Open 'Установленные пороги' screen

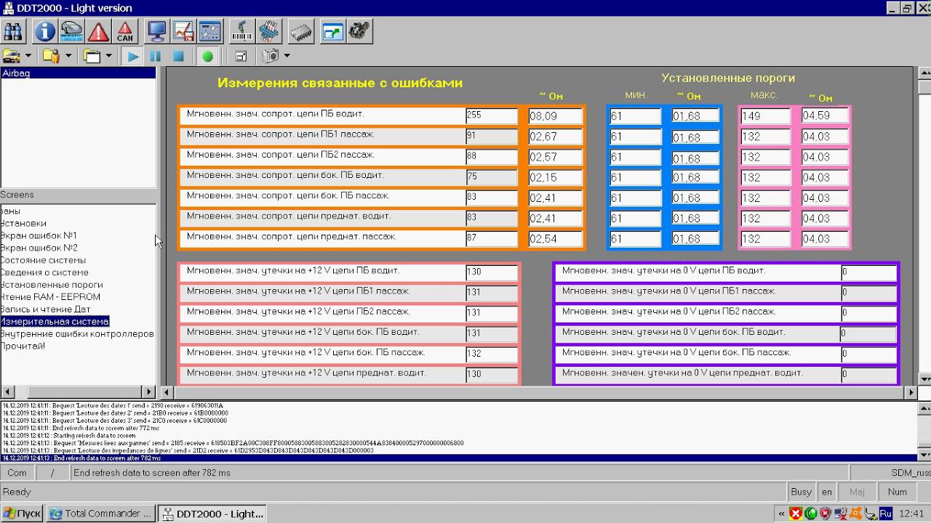52,285
